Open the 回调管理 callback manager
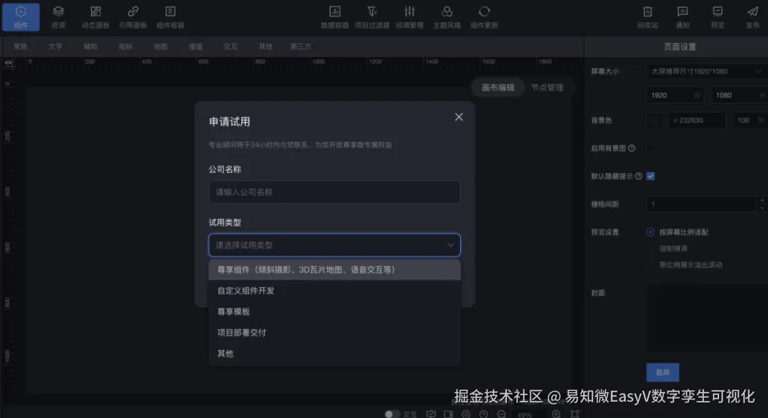The height and width of the screenshot is (418, 768). pyautogui.click(x=410, y=17)
